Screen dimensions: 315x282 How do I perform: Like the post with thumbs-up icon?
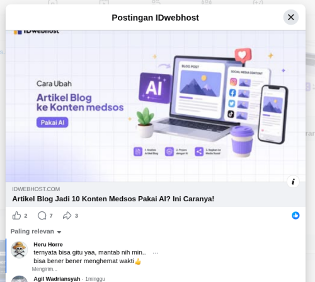(16, 216)
